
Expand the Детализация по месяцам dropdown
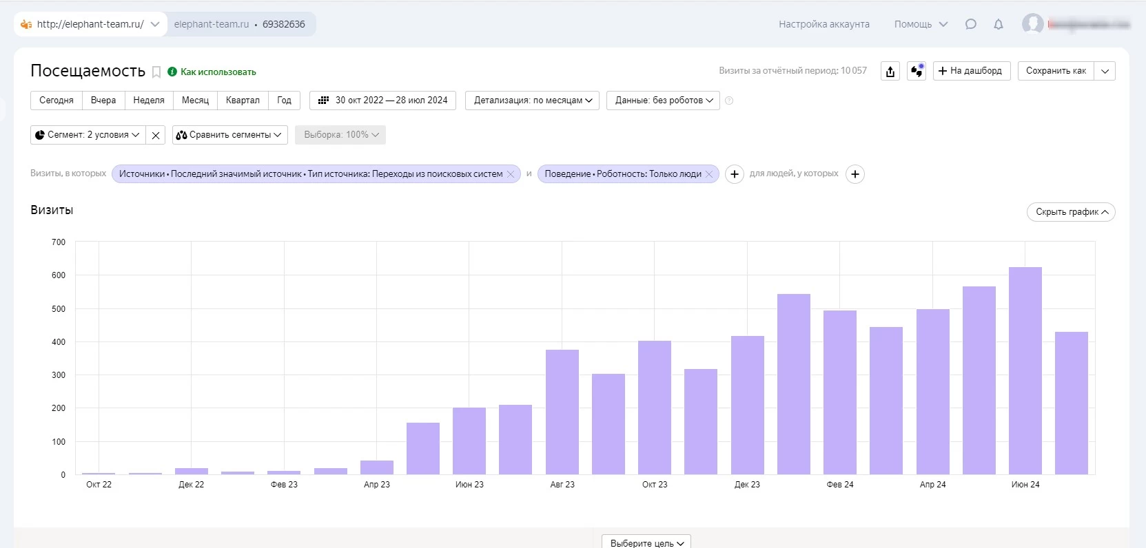[x=532, y=101]
